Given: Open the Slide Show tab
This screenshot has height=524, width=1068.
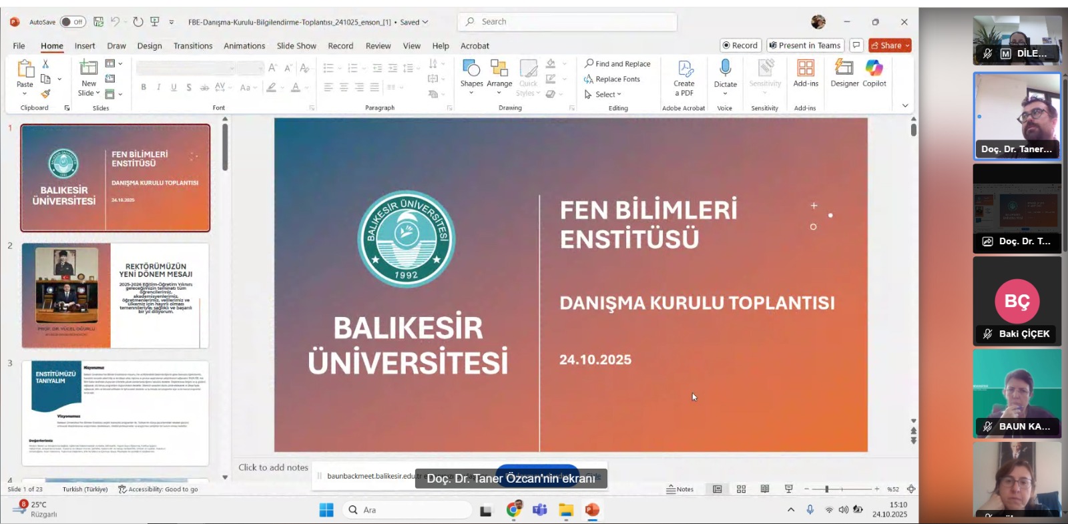Looking at the screenshot, I should pyautogui.click(x=296, y=45).
